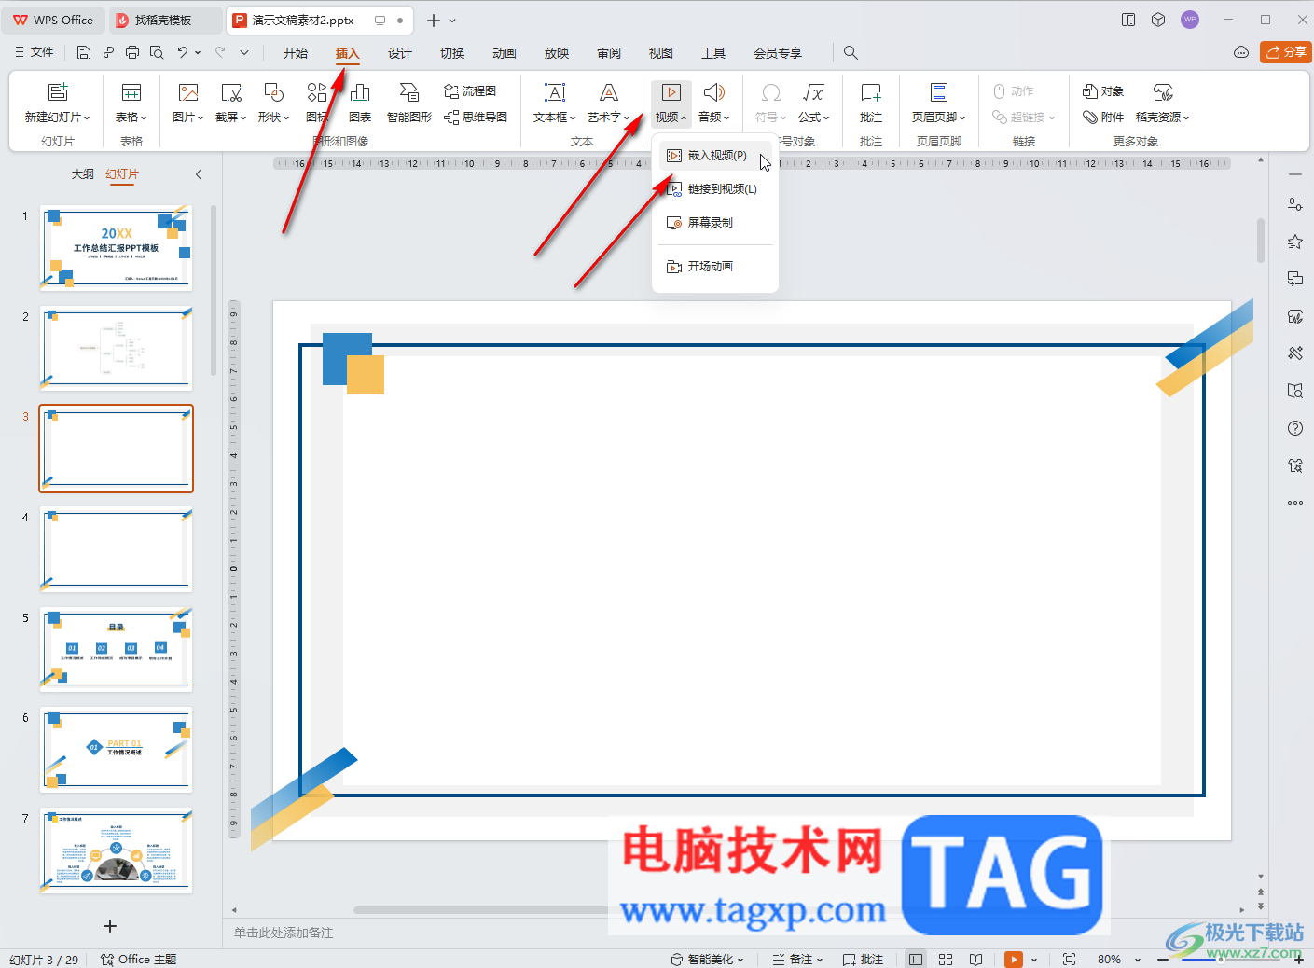
Task: Click the search magnifier icon
Action: coord(851,53)
